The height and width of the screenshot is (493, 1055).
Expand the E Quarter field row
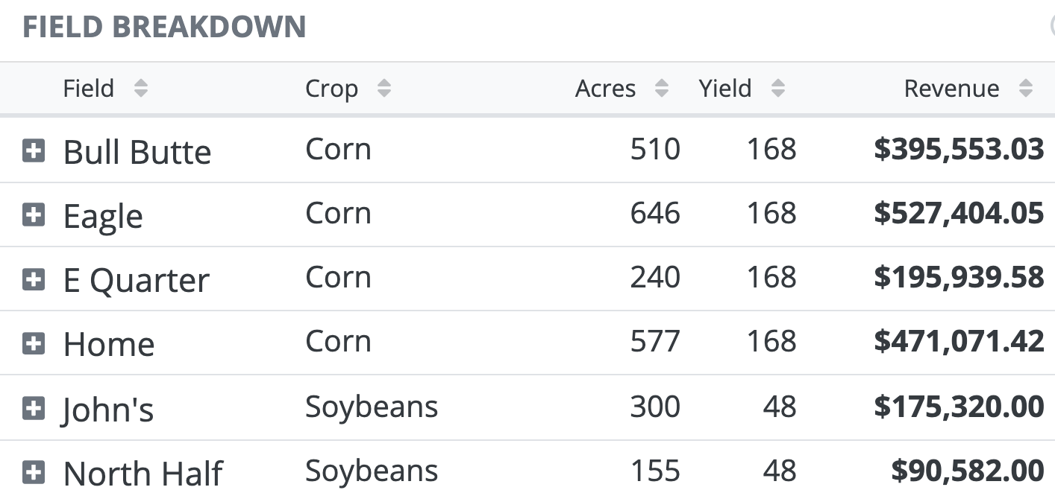click(x=34, y=280)
